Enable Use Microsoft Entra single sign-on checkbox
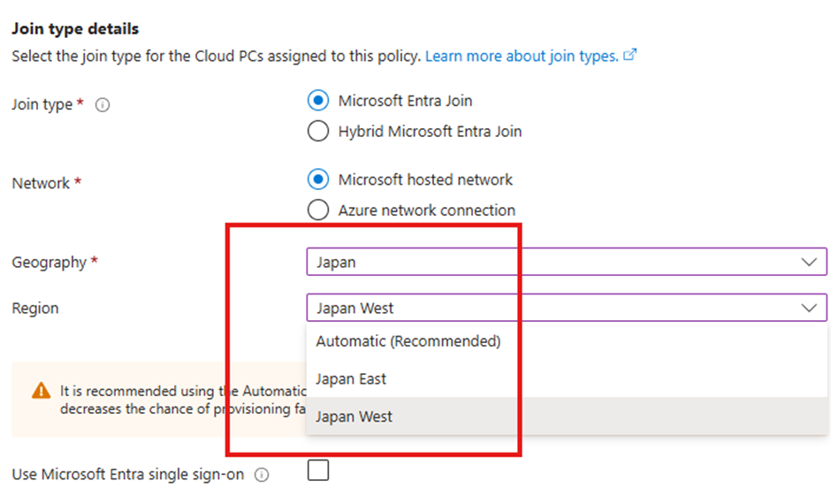The height and width of the screenshot is (496, 831). 318,470
